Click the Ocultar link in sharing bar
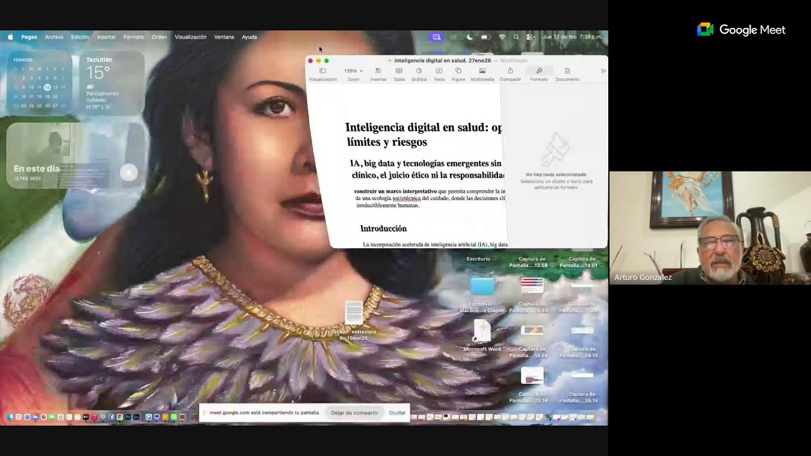811x456 pixels. (397, 413)
